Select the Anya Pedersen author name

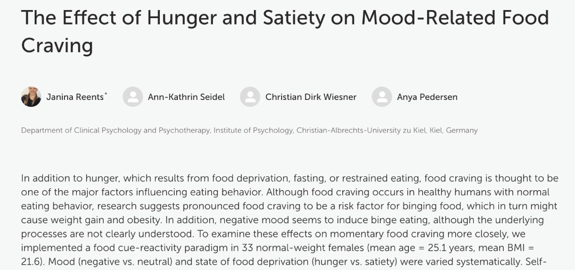427,97
